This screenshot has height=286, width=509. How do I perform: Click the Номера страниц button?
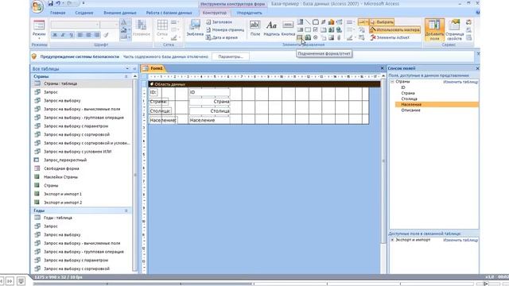click(x=225, y=30)
